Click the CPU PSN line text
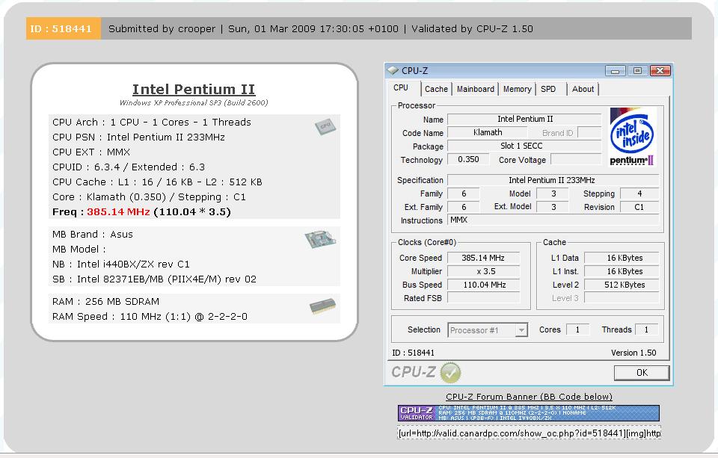The height and width of the screenshot is (458, 718). [x=138, y=137]
